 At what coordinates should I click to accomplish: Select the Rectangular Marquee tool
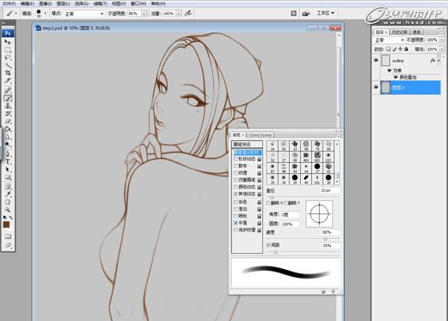click(7, 50)
